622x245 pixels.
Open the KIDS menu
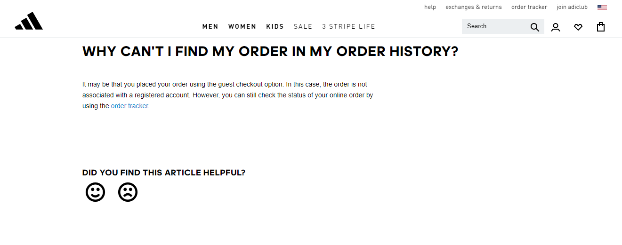(x=275, y=27)
